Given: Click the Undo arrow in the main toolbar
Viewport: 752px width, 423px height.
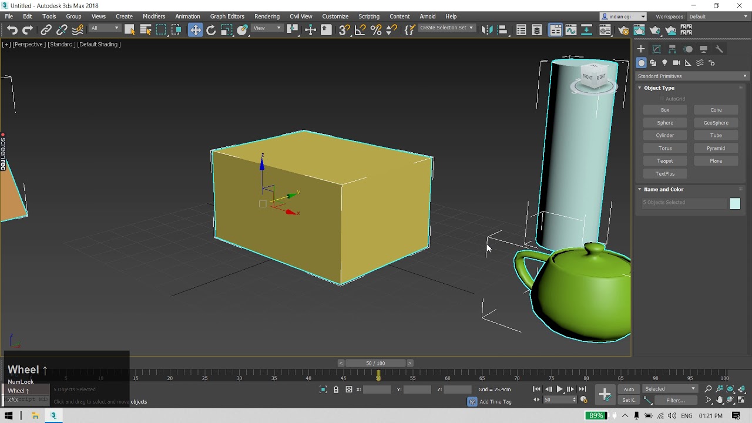Looking at the screenshot, I should (x=12, y=30).
